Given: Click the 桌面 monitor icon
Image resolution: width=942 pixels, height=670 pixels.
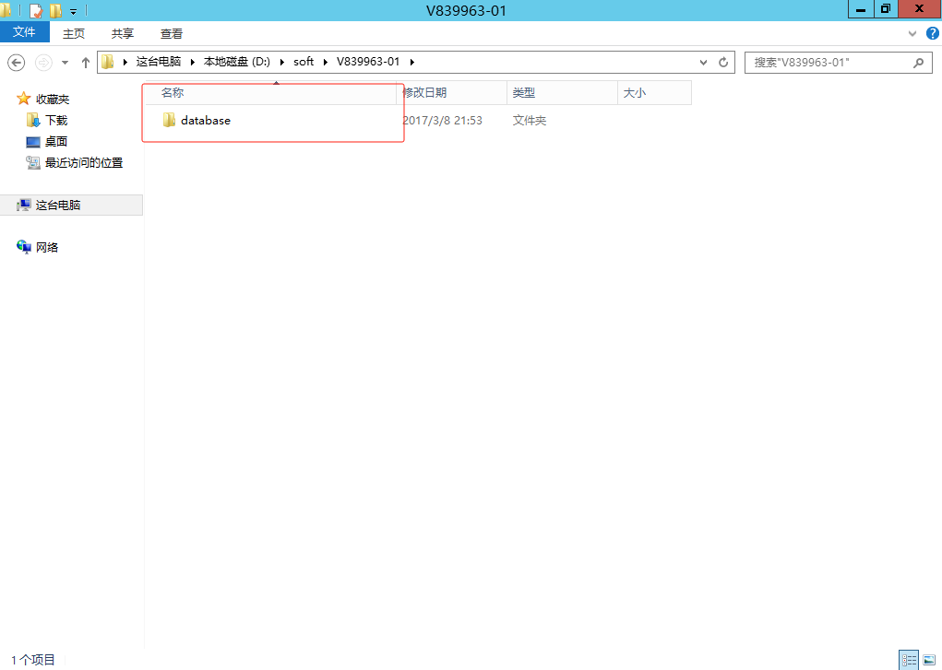Looking at the screenshot, I should [x=33, y=142].
